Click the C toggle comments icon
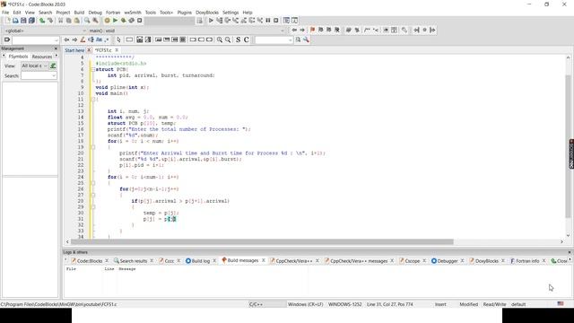Screen dimensions: 574x323 tap(247, 39)
